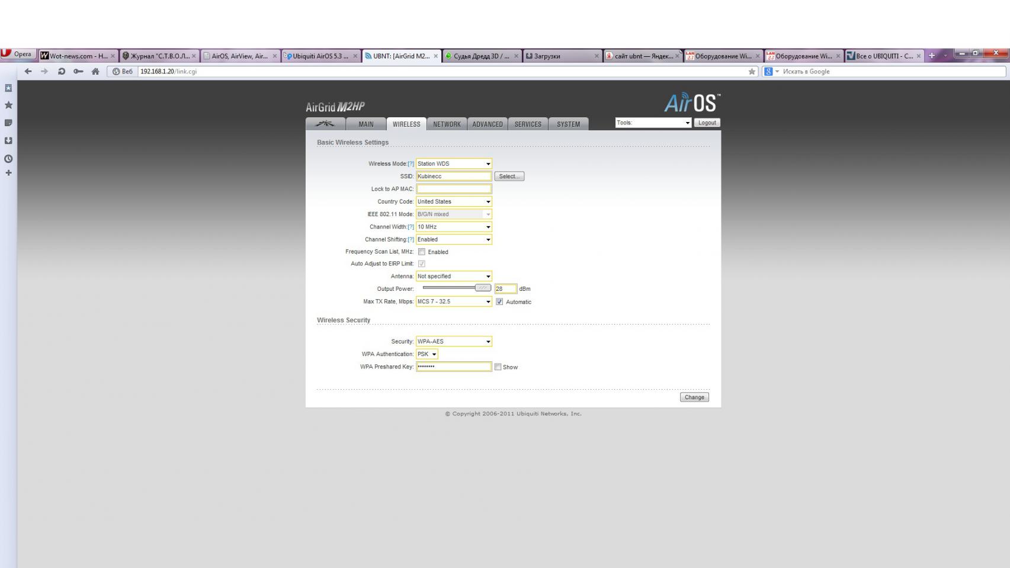The width and height of the screenshot is (1010, 568).
Task: Click the AirOS logo
Action: [x=692, y=103]
